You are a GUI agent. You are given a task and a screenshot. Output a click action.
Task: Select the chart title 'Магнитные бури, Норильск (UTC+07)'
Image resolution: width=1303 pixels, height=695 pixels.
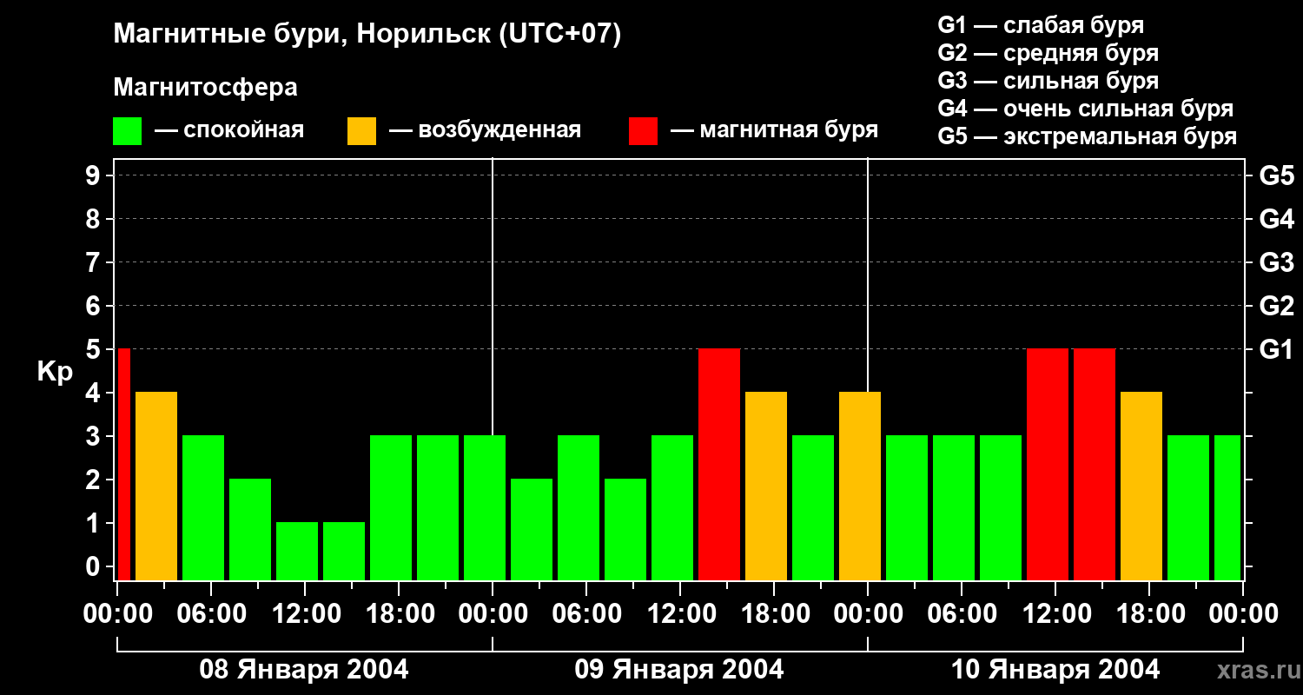click(x=367, y=35)
